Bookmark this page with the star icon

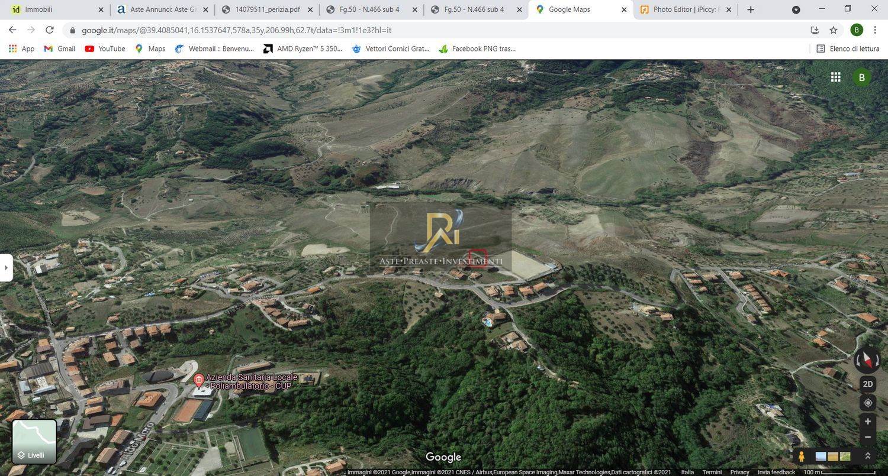tap(834, 30)
